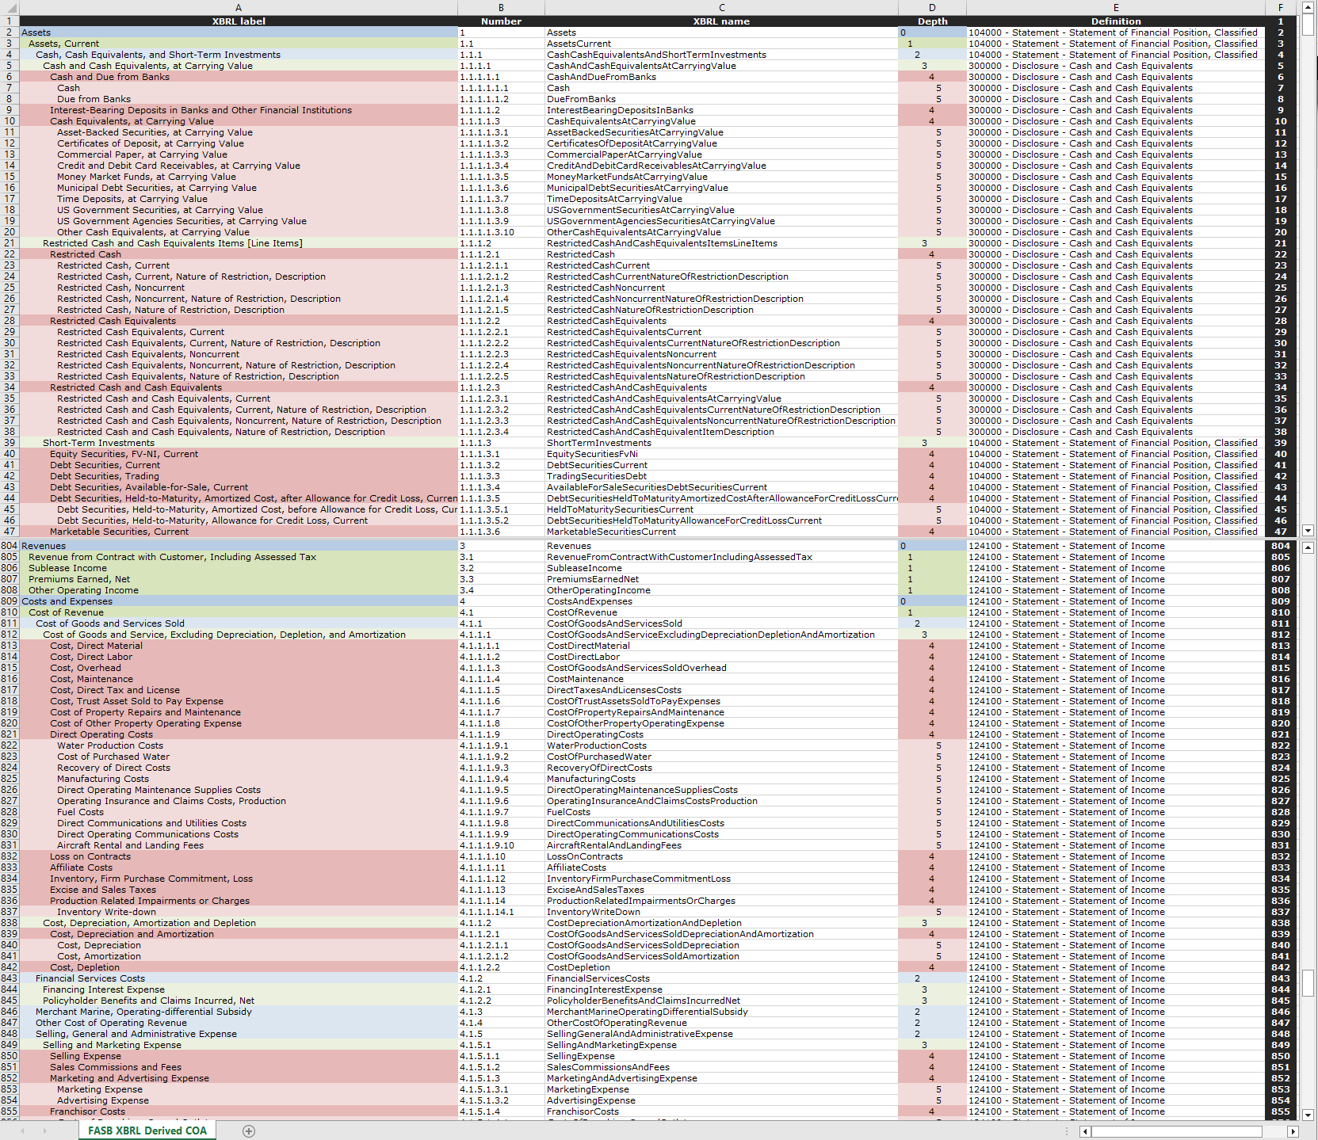1318x1140 pixels.
Task: Add a new sheet with the plus button
Action: coord(249,1131)
